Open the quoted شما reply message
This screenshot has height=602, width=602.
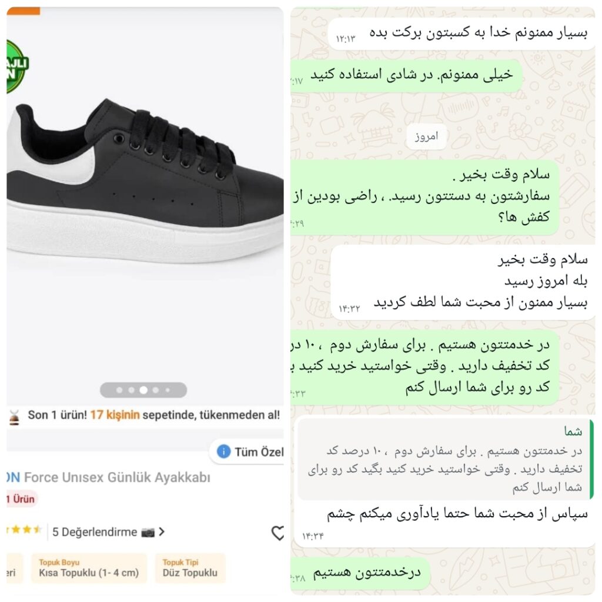(446, 460)
